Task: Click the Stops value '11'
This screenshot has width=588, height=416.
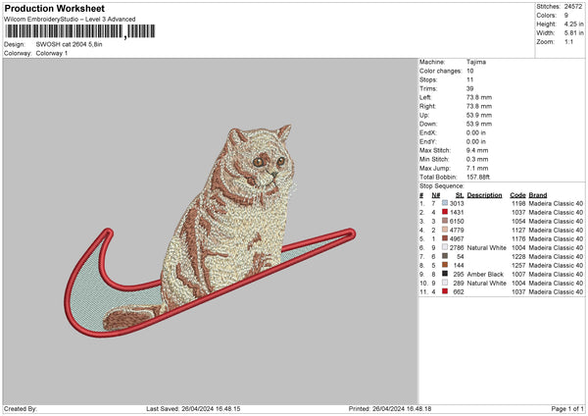Action: tap(469, 79)
